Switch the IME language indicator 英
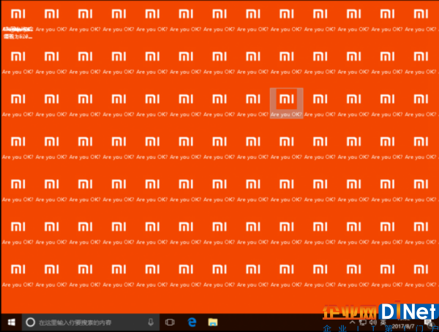 (383, 322)
